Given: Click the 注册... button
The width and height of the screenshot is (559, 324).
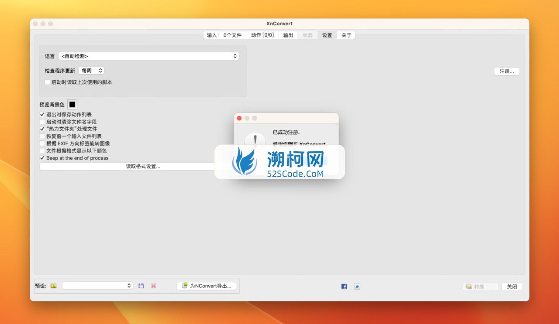Looking at the screenshot, I should point(507,71).
